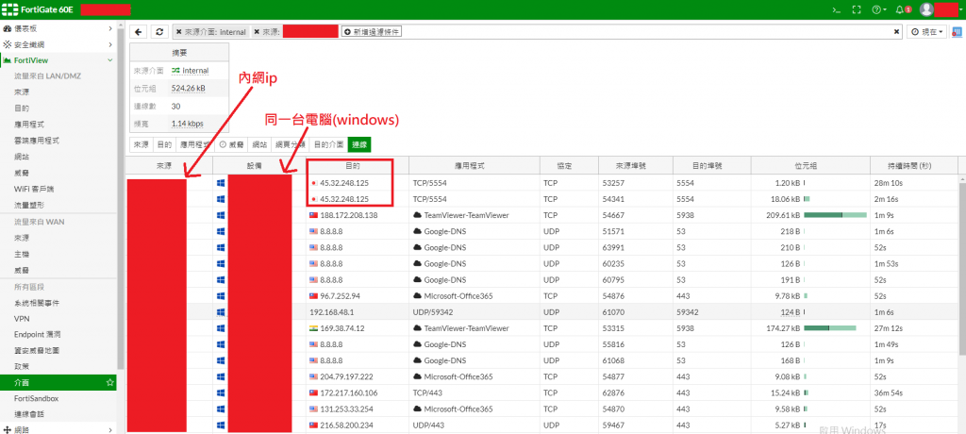Click the Internal interface icon in summary
The height and width of the screenshot is (434, 966).
(175, 71)
